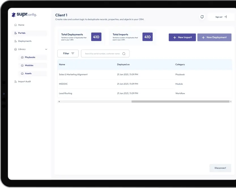This screenshot has width=236, height=188.
Task: Click the Home sidebar icon
Action: [x=16, y=25]
